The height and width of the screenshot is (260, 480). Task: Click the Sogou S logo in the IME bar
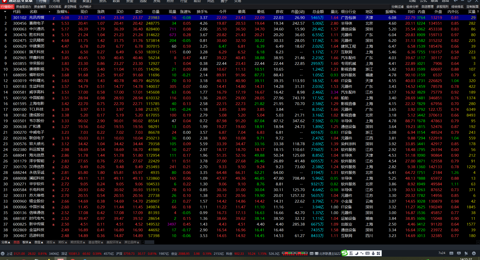click(344, 253)
